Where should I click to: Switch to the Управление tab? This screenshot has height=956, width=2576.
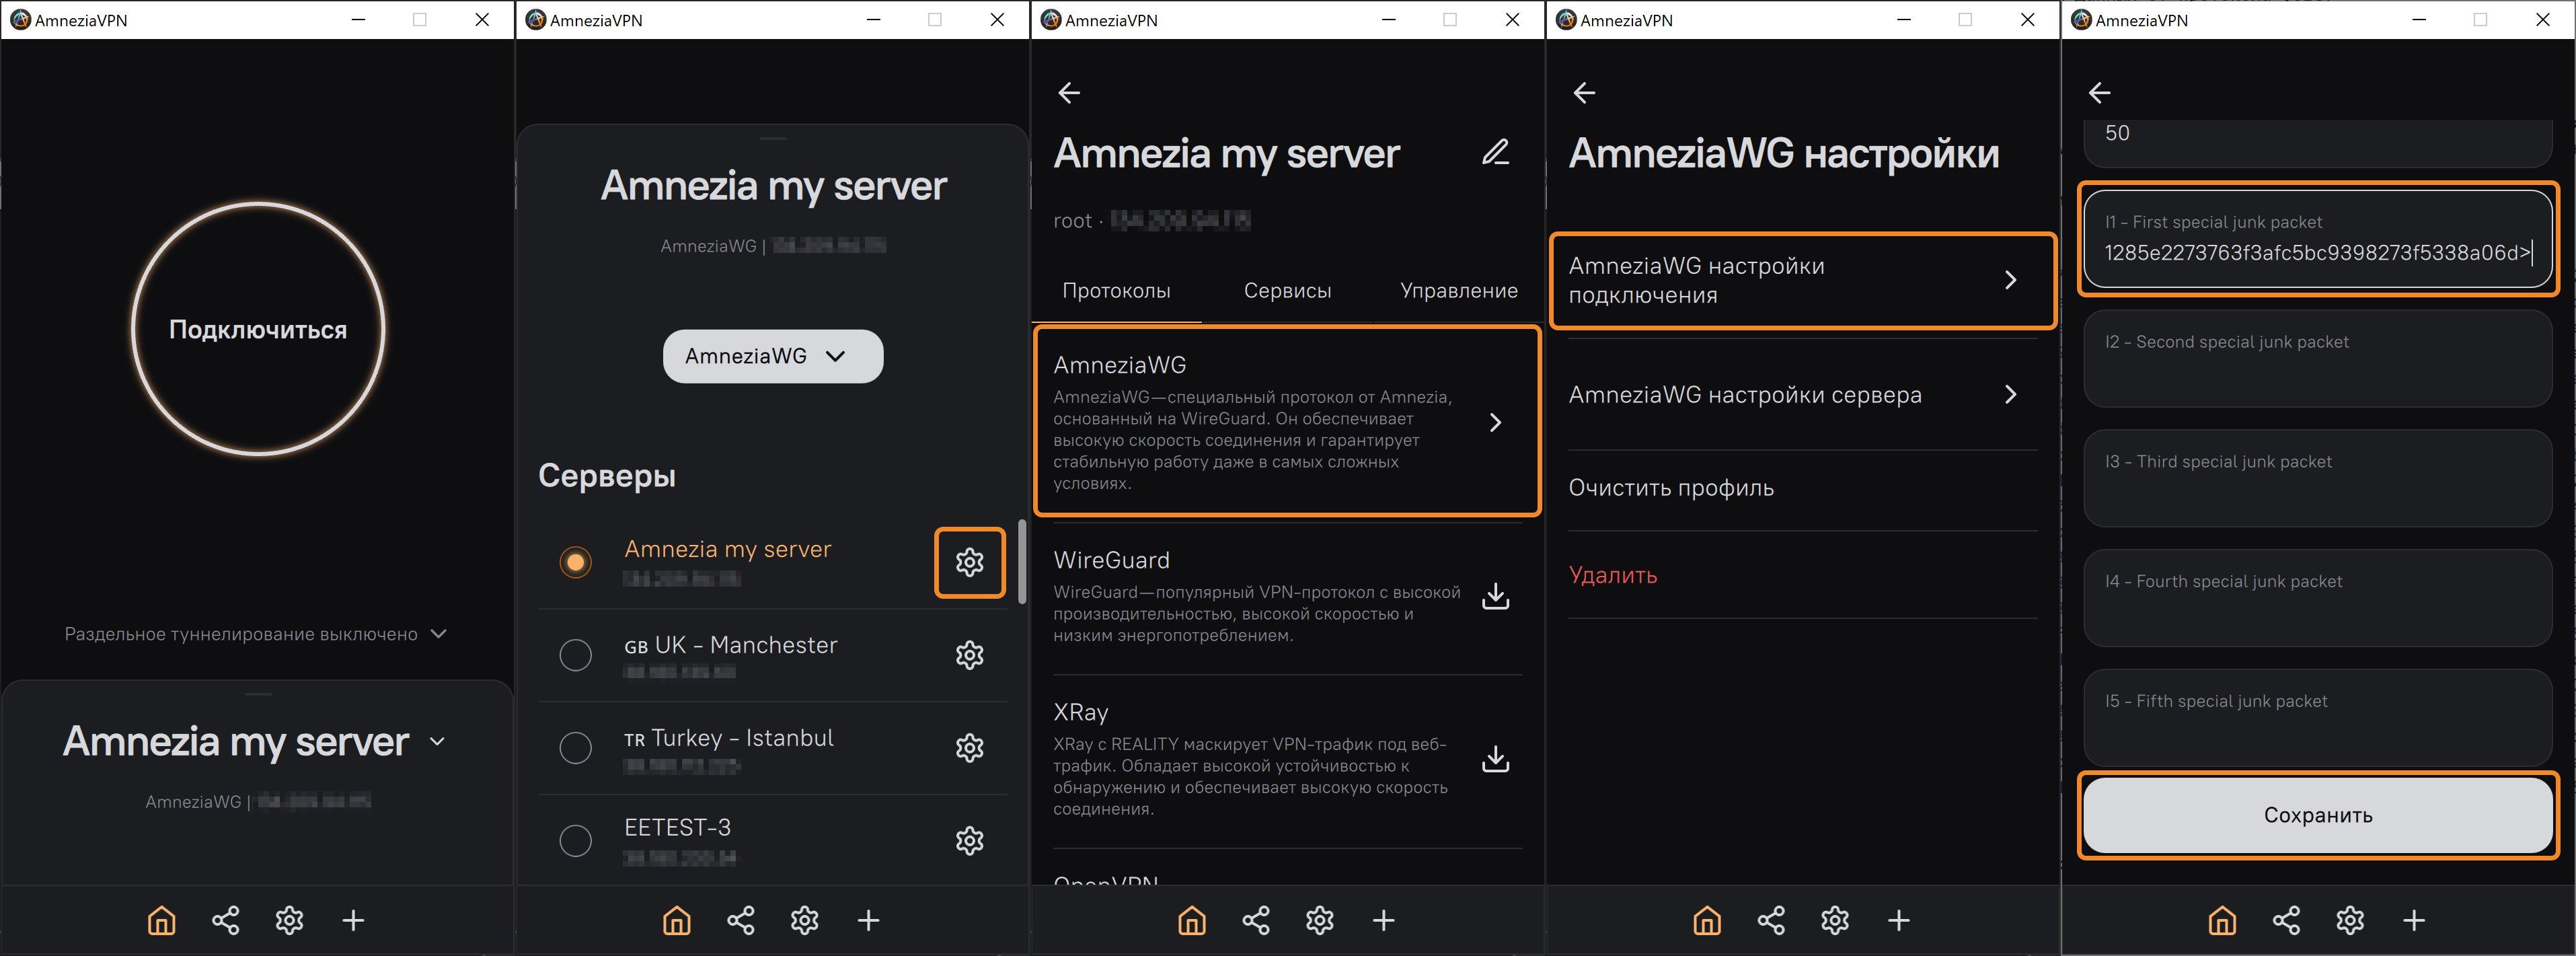pos(1458,291)
